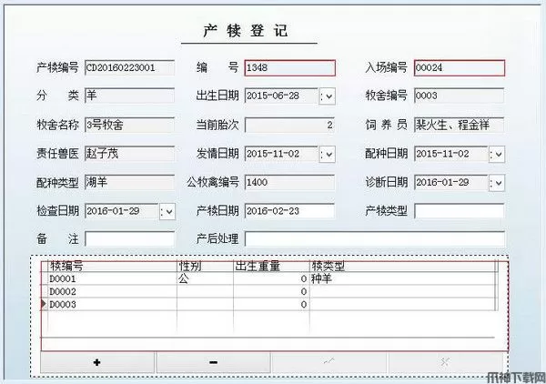The image size is (546, 384).
Task: Click the 配种日期 field 2015-11-02
Action: (x=451, y=154)
